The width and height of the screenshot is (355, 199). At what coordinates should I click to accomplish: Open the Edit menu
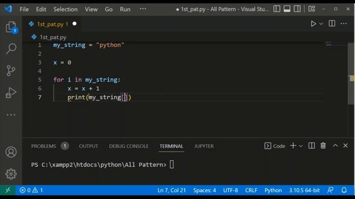41,9
